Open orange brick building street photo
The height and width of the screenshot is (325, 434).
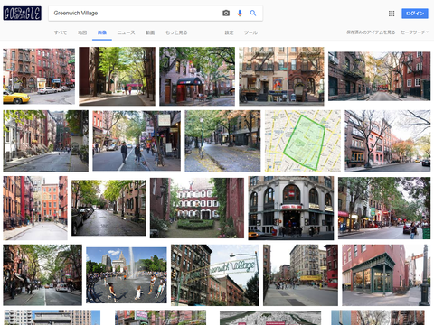coord(35,208)
